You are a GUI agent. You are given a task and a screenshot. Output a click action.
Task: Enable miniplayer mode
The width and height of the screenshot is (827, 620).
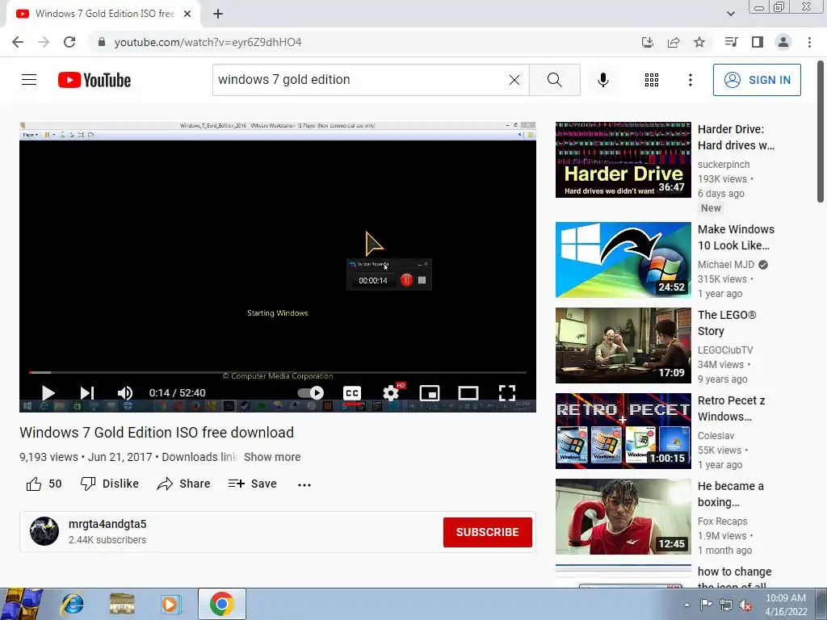430,393
